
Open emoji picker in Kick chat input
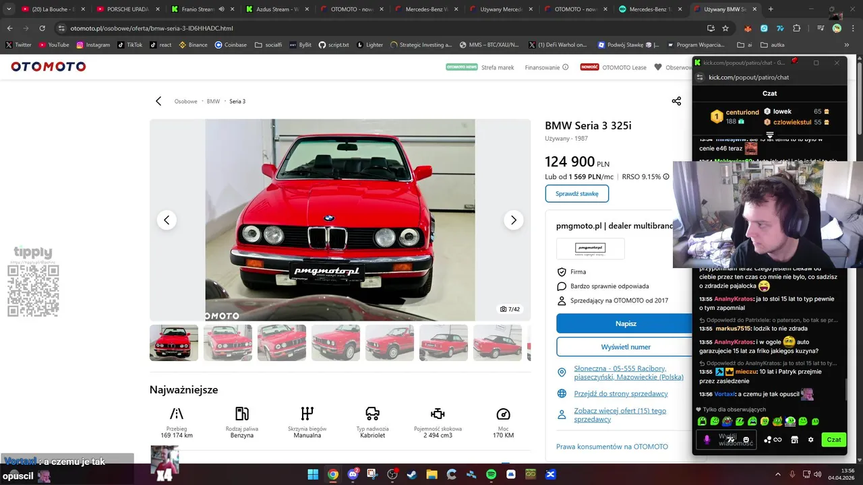pyautogui.click(x=746, y=440)
